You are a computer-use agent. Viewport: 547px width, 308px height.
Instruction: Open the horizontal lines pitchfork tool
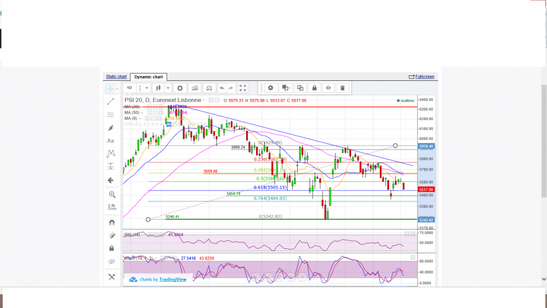tap(111, 114)
